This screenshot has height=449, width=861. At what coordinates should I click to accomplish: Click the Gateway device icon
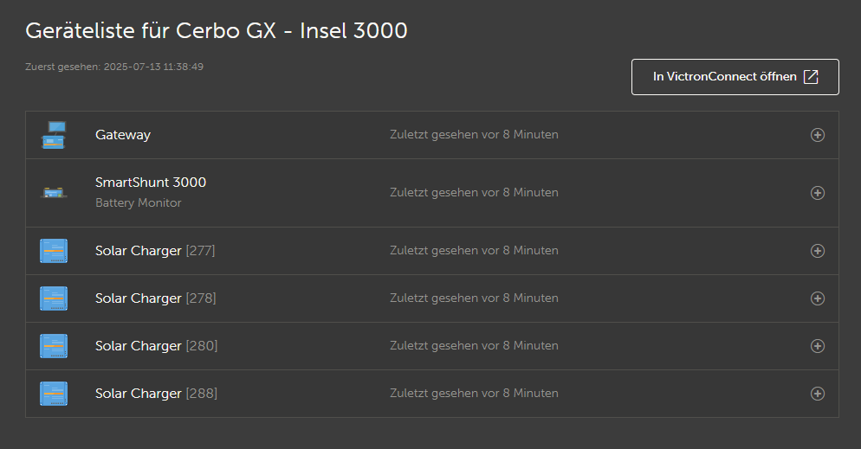click(54, 135)
